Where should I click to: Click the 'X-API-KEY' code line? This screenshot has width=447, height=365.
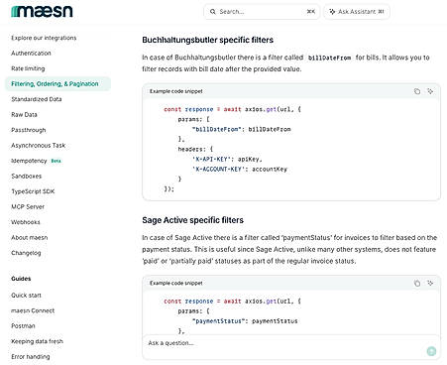click(227, 159)
